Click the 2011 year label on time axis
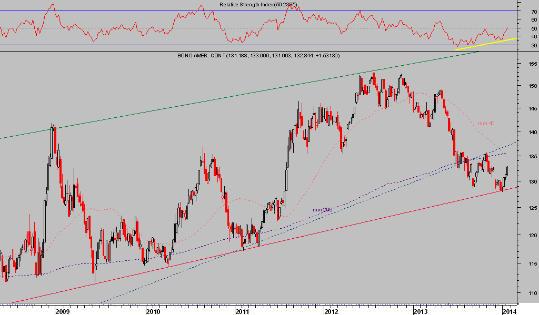 (x=242, y=311)
